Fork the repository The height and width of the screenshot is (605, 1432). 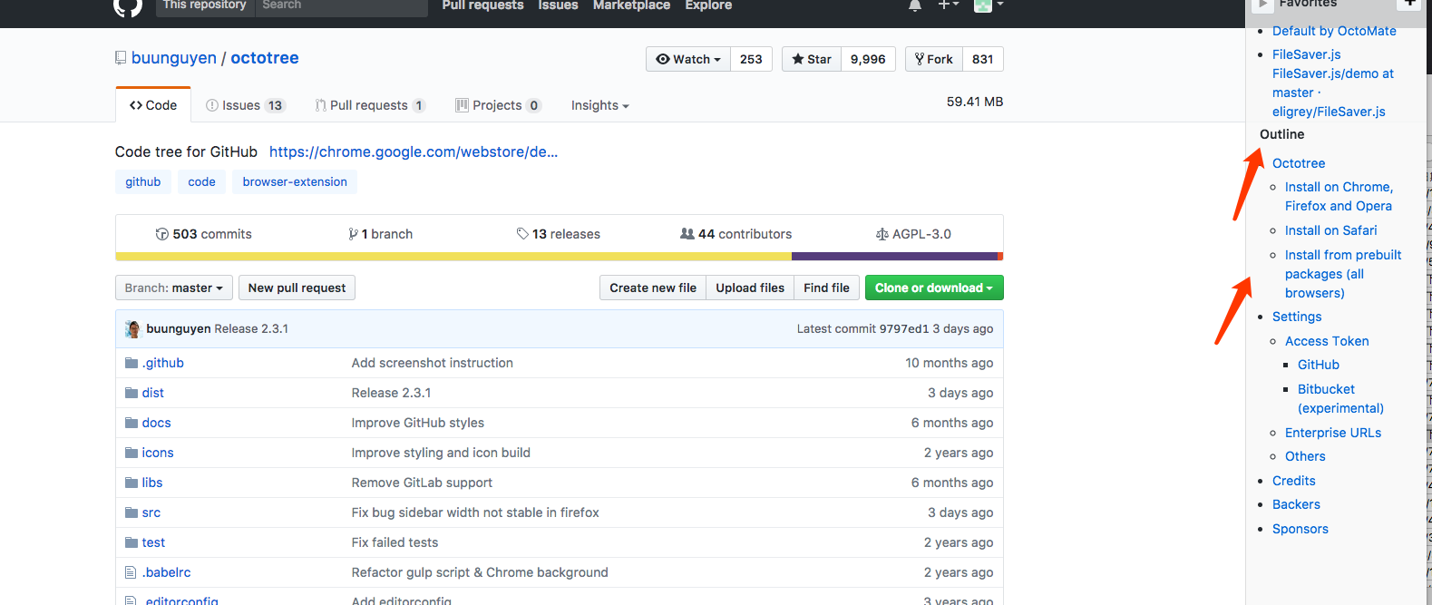(x=934, y=59)
